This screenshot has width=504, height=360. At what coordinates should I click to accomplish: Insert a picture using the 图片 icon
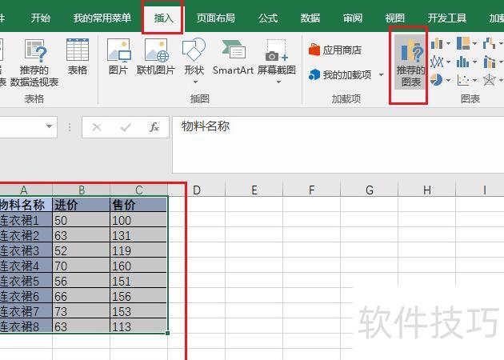pos(118,58)
